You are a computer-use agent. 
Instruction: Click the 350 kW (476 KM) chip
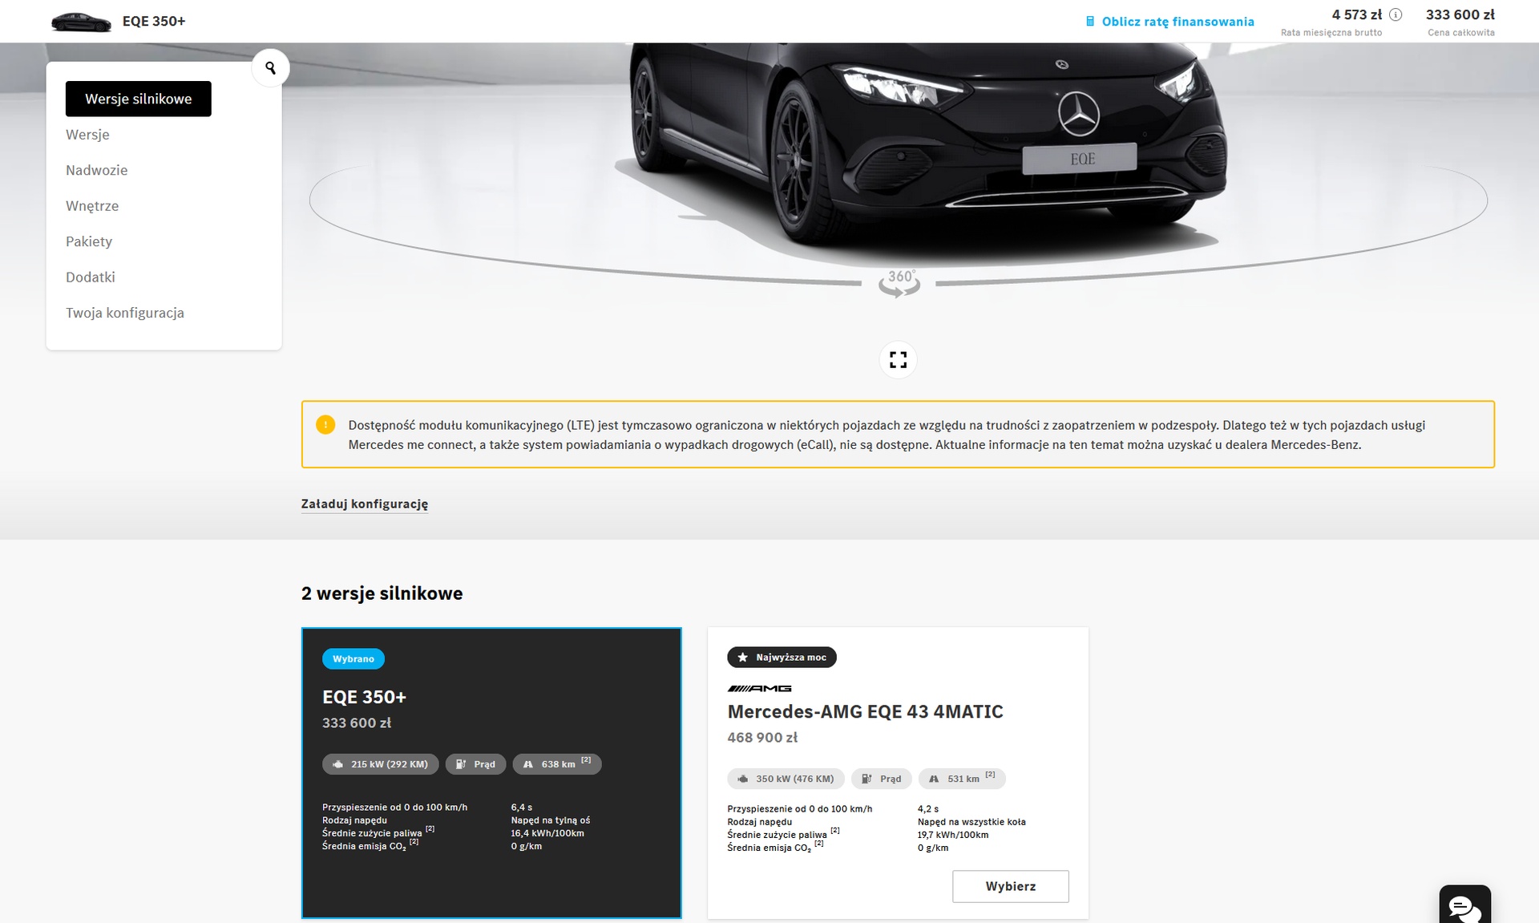point(786,779)
